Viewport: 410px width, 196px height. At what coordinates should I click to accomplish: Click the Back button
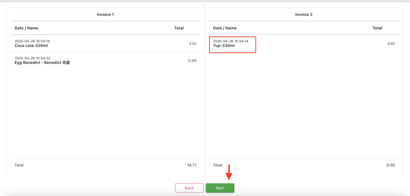[189, 188]
